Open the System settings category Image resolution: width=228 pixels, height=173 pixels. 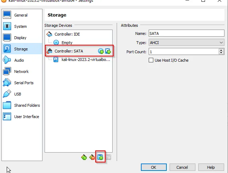[21, 26]
